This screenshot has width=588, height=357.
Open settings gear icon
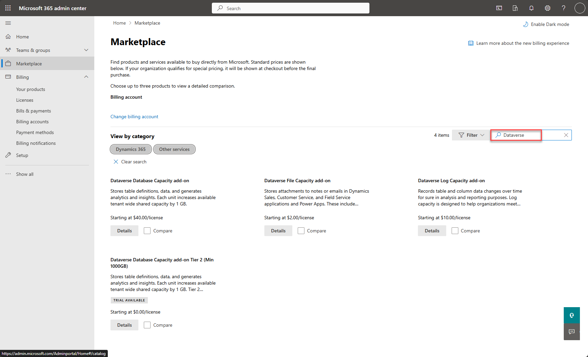point(548,8)
